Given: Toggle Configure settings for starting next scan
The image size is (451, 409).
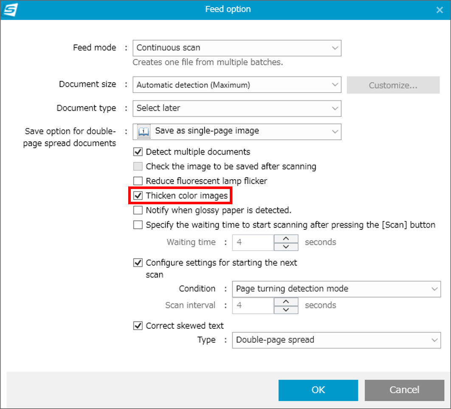Looking at the screenshot, I should [138, 262].
